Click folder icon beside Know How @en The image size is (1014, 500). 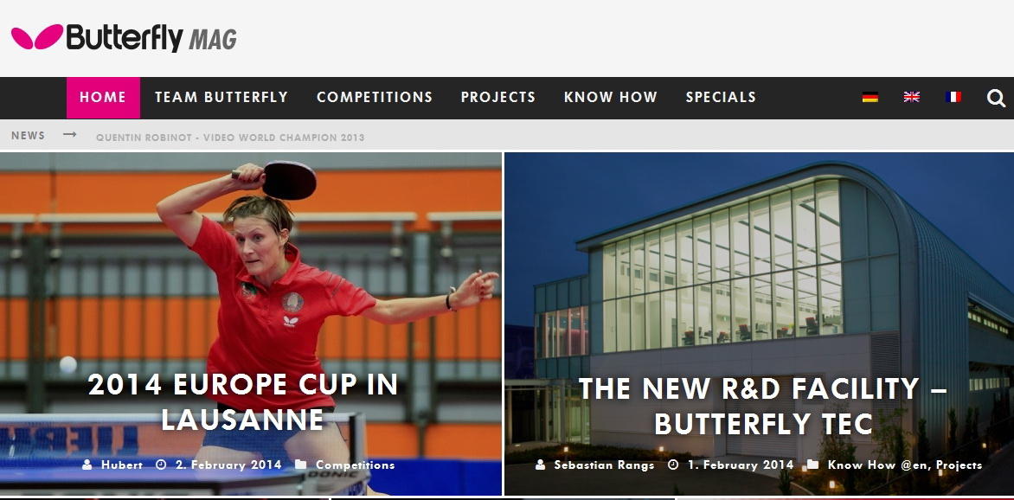point(813,465)
